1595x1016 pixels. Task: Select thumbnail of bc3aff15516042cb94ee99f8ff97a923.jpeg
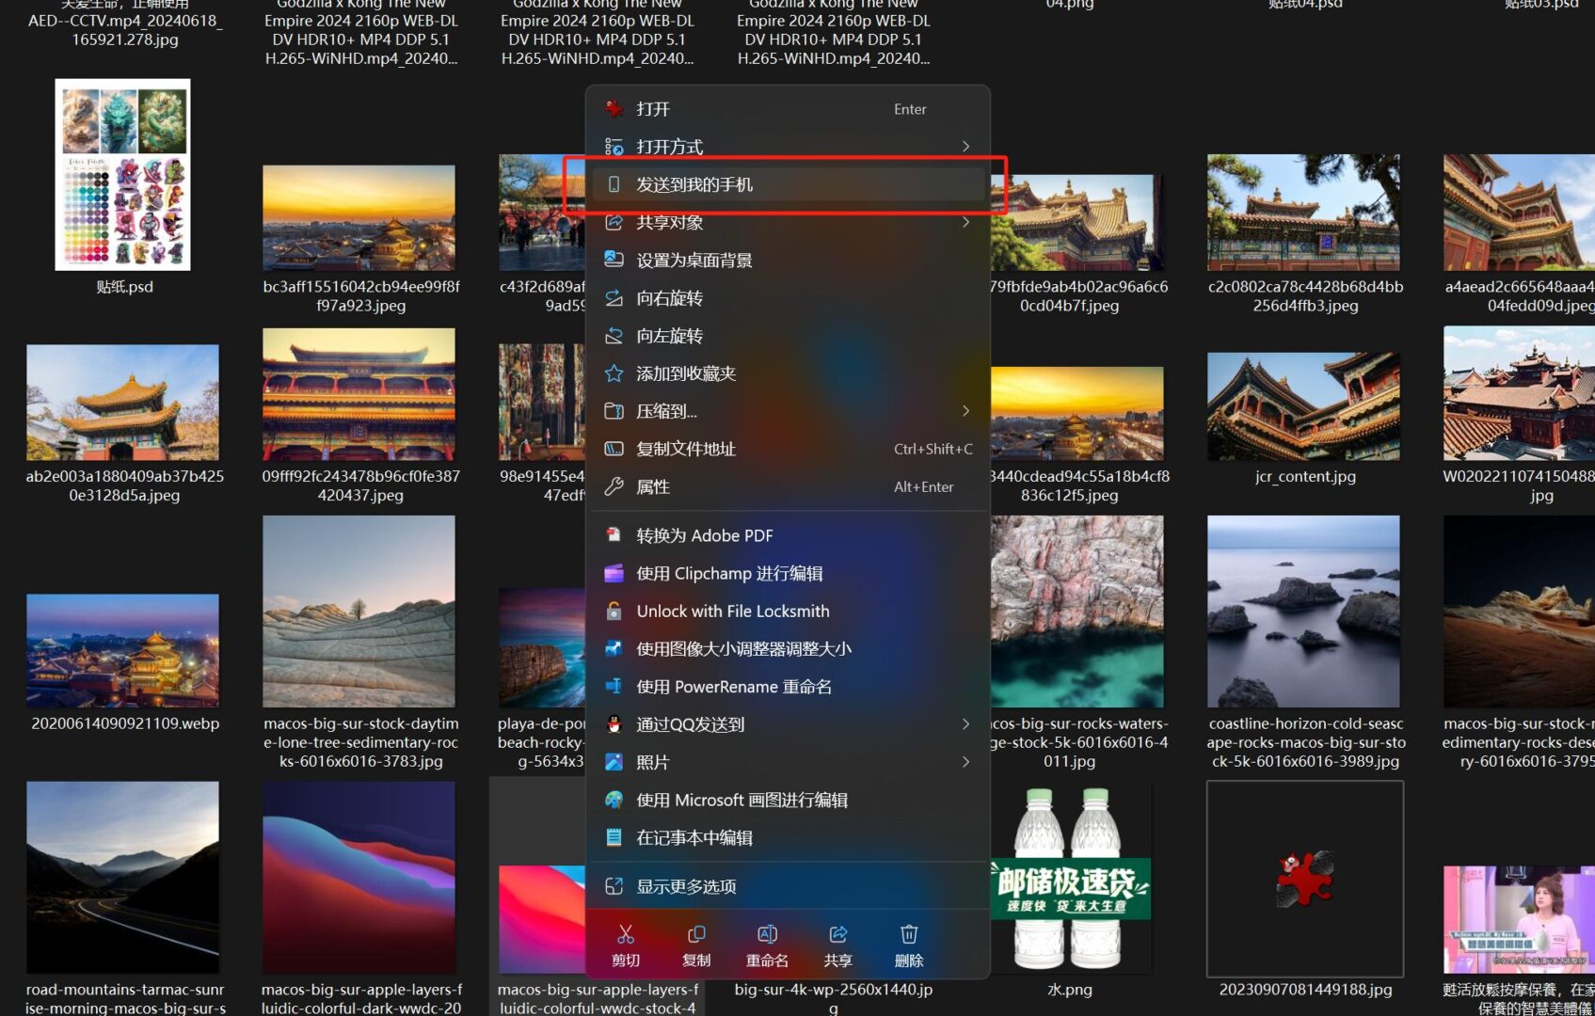(359, 217)
